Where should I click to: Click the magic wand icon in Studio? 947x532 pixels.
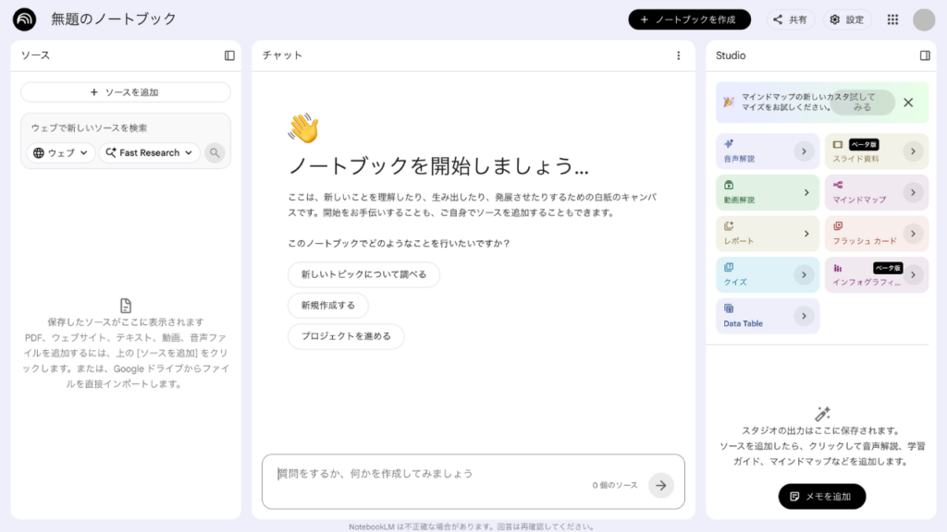(x=822, y=414)
